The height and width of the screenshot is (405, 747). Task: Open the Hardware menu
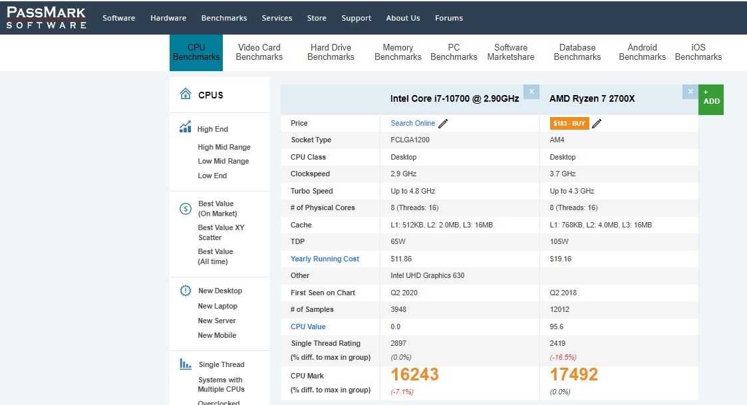[x=168, y=18]
